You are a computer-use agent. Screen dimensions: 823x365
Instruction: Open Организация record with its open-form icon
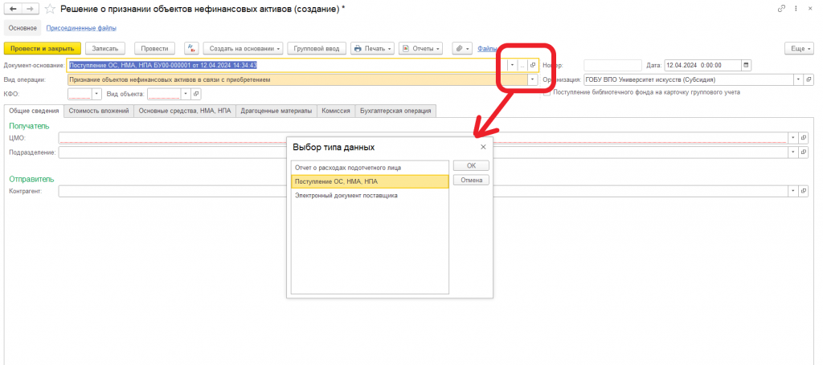coord(809,79)
